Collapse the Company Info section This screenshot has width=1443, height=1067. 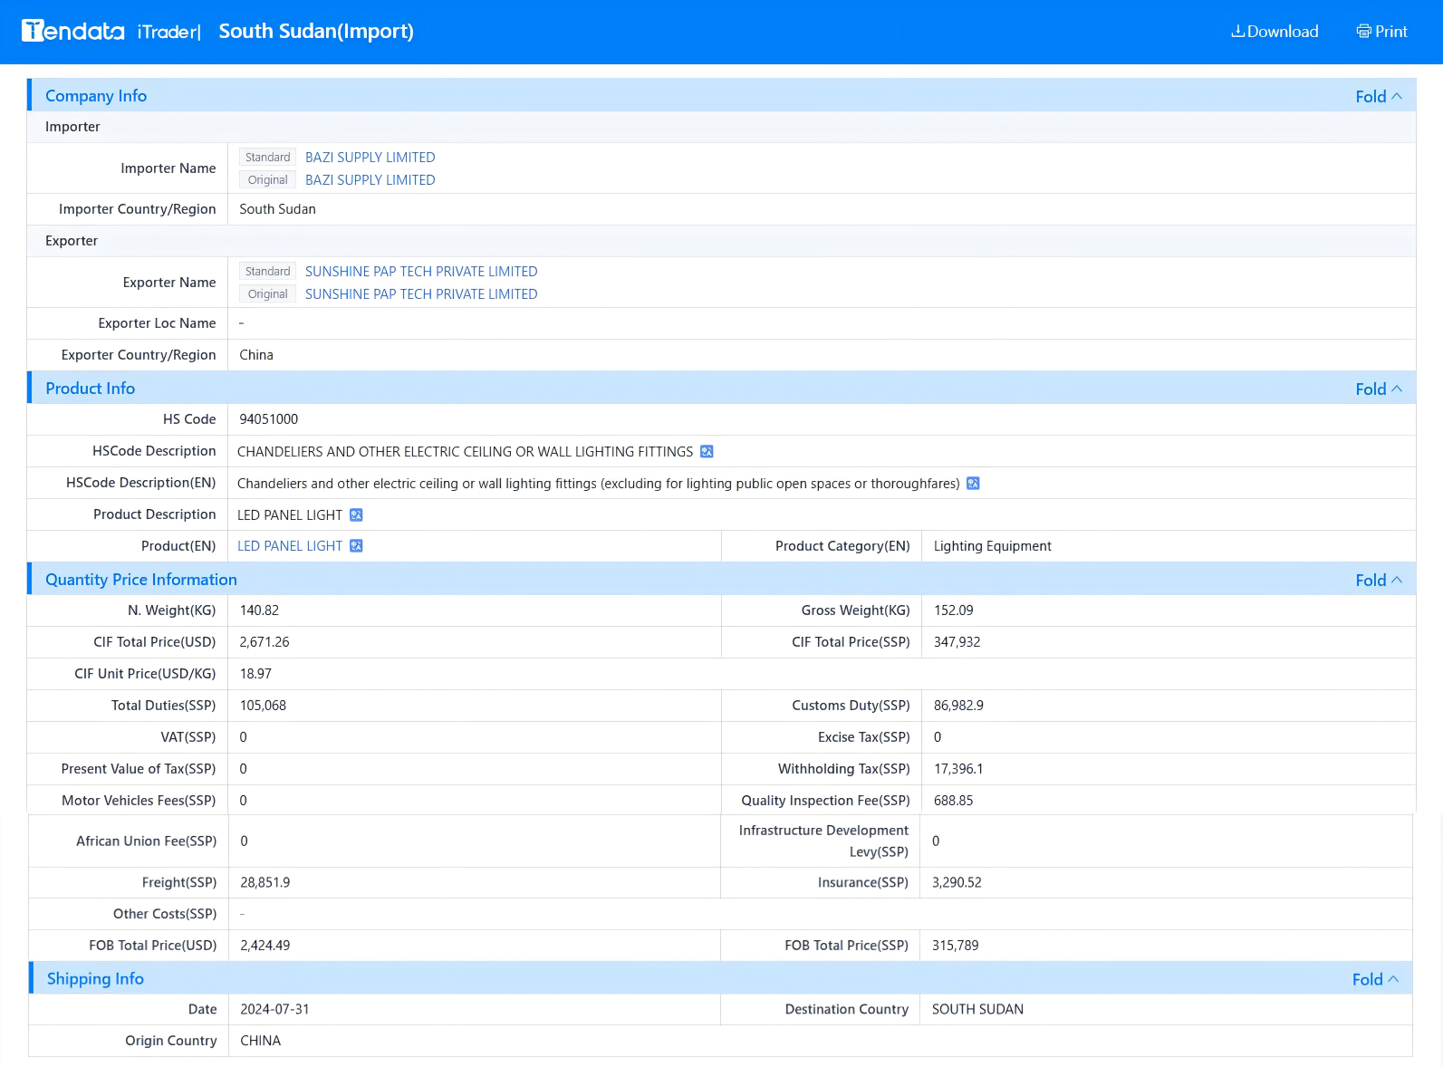pyautogui.click(x=1379, y=96)
